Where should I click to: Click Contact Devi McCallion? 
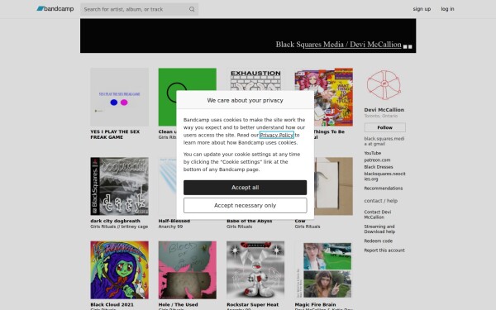point(378,214)
